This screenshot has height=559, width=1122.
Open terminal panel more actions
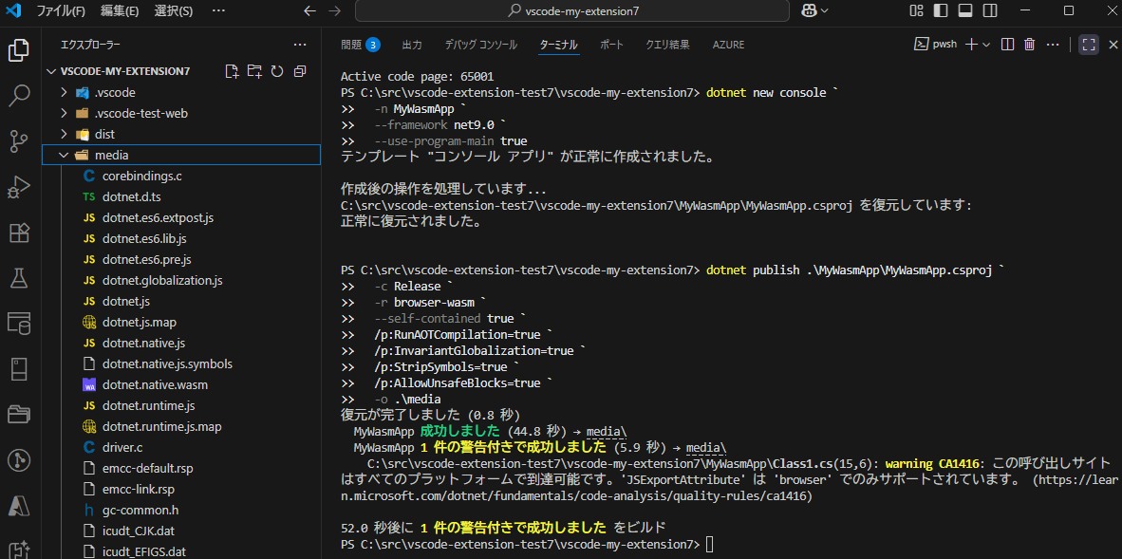[1053, 45]
